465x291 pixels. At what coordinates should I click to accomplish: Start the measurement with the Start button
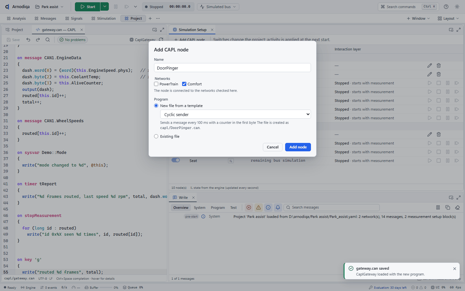click(x=88, y=7)
